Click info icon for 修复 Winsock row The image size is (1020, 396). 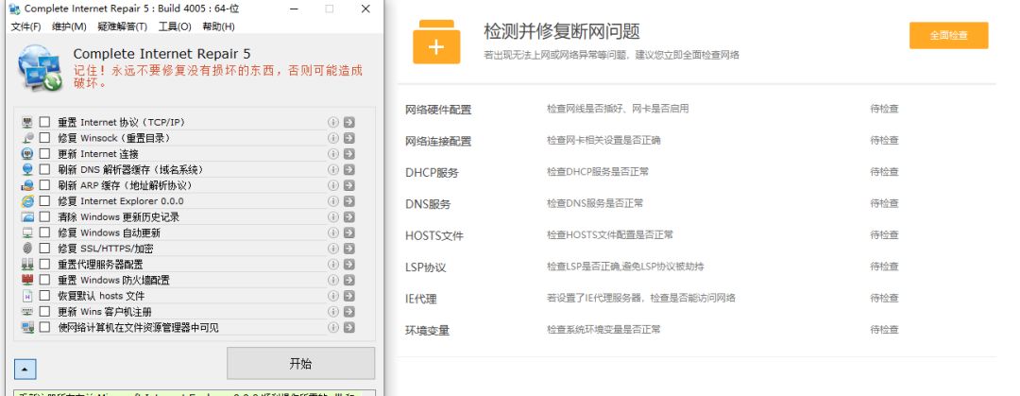(333, 138)
